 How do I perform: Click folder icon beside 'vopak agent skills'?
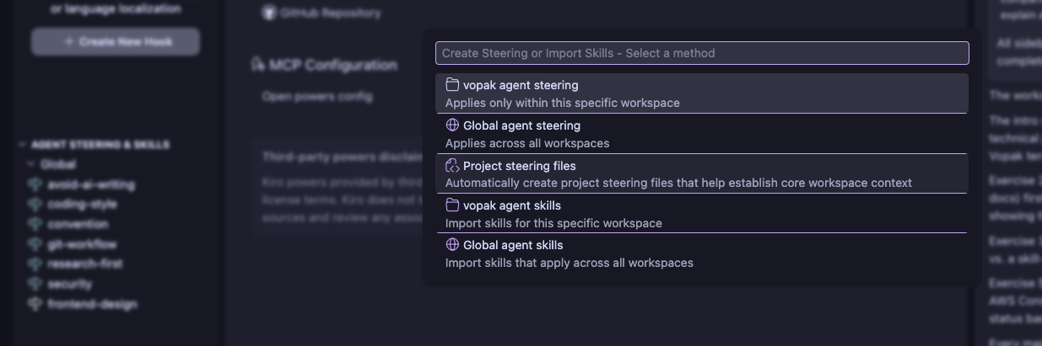click(452, 205)
